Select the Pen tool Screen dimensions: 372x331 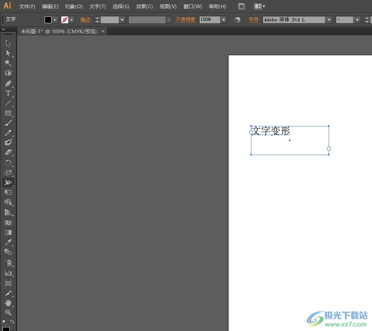tap(8, 83)
